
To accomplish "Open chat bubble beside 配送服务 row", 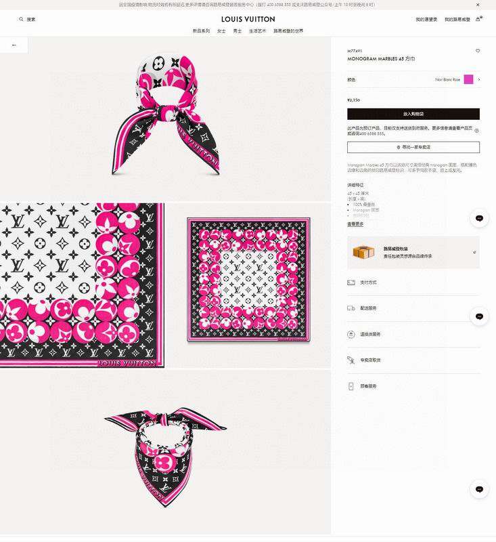I will pos(479,316).
